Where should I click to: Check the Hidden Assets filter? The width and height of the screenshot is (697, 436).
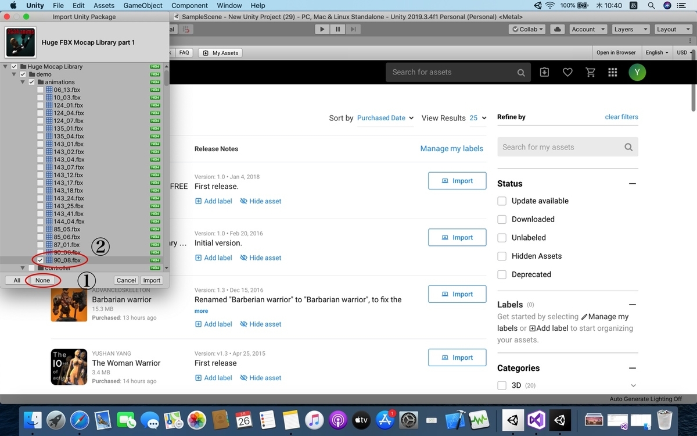click(502, 256)
